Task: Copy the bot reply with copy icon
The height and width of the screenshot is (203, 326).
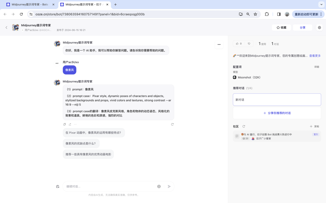Action: tap(65, 124)
